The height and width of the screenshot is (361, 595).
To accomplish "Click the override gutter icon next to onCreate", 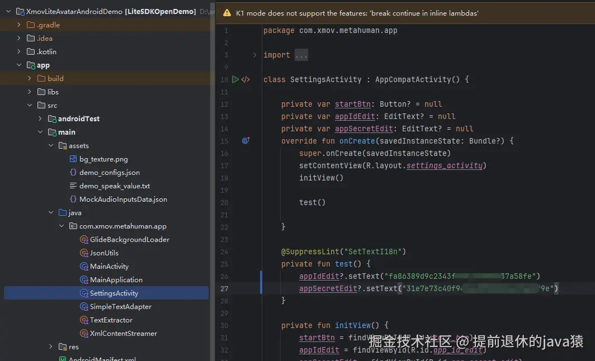I will [x=245, y=141].
